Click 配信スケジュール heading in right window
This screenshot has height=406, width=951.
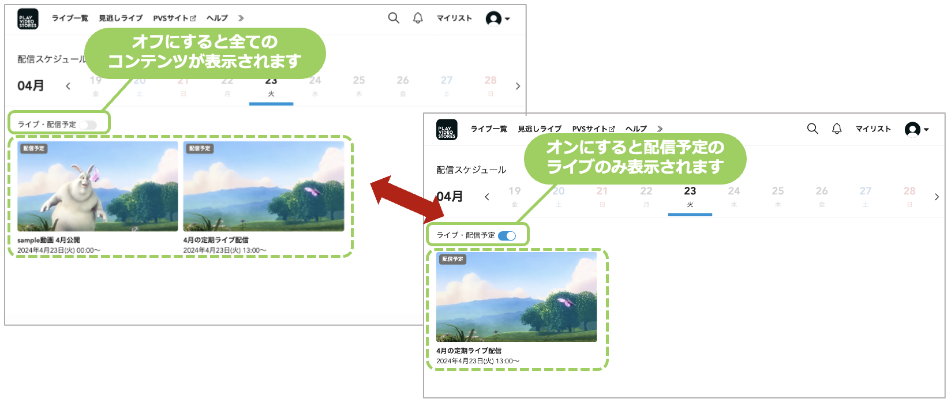pos(471,170)
